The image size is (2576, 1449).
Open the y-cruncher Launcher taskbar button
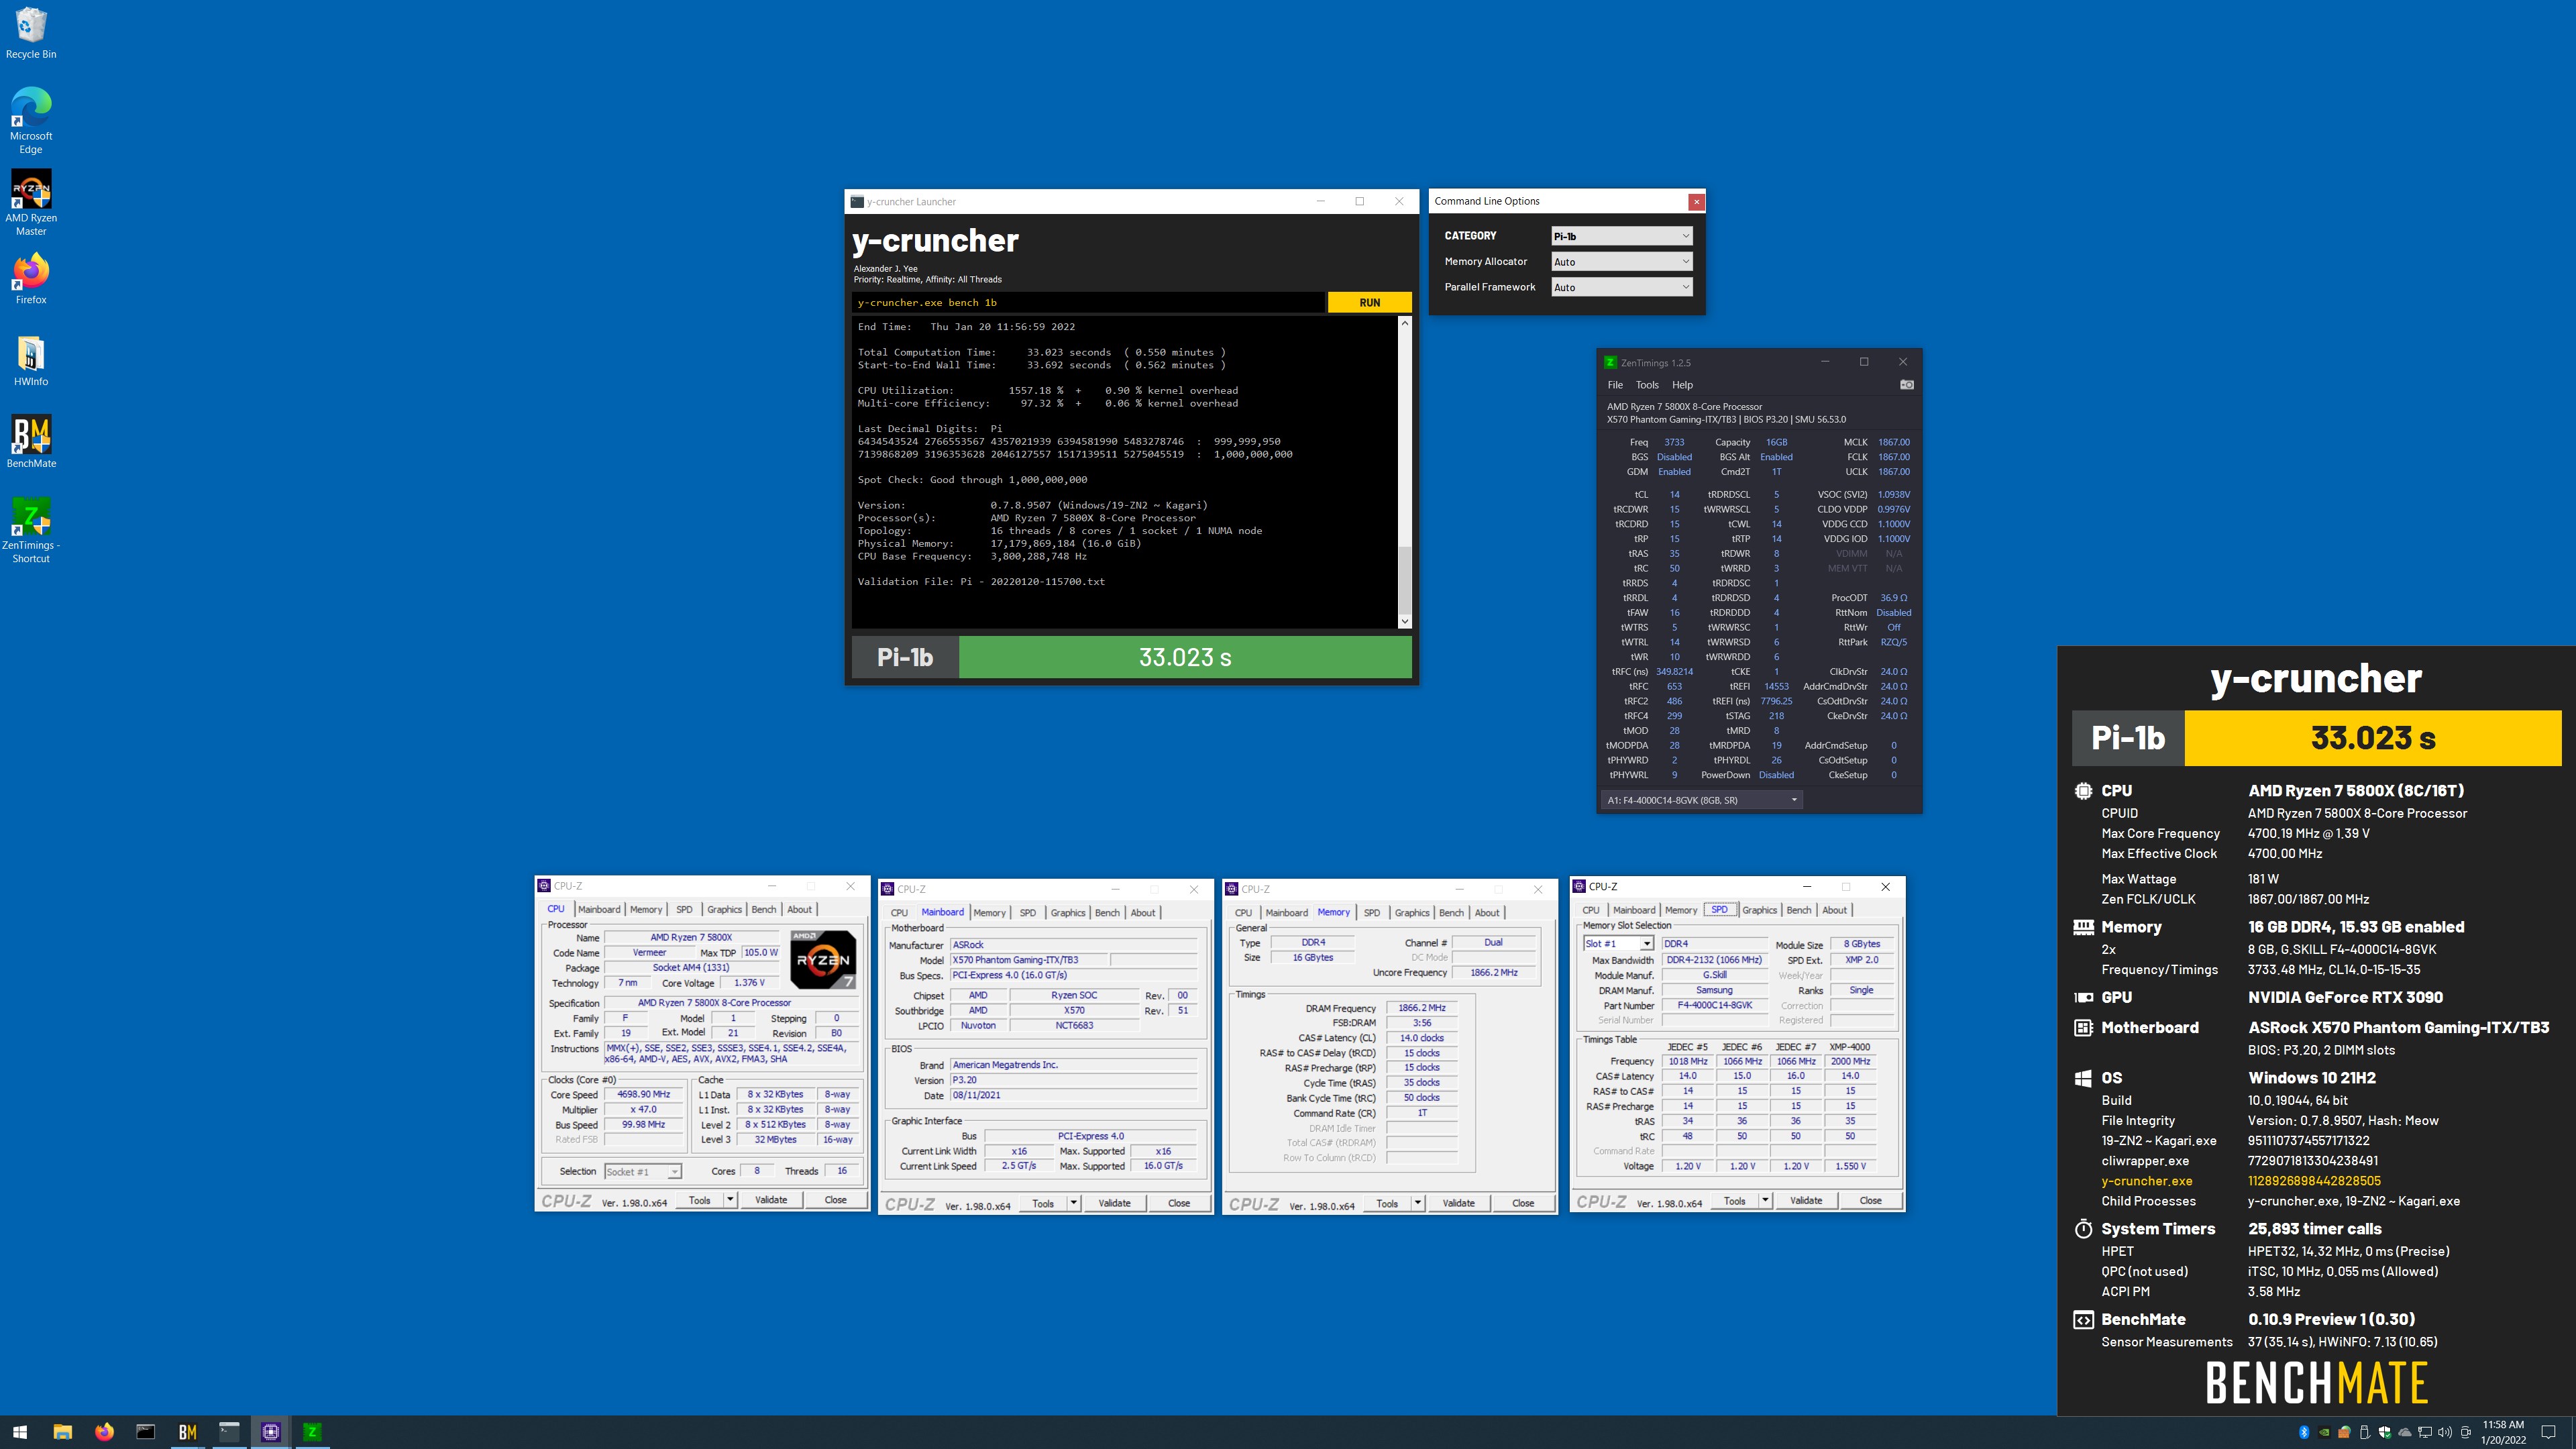click(229, 1432)
